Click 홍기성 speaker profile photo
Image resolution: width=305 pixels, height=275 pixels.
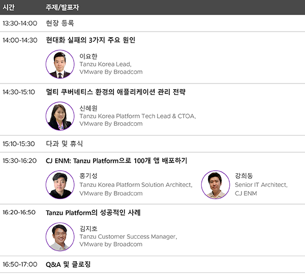pyautogui.click(x=60, y=184)
